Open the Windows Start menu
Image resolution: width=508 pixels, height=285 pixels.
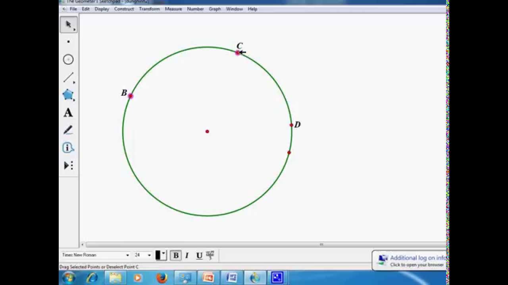pyautogui.click(x=68, y=277)
